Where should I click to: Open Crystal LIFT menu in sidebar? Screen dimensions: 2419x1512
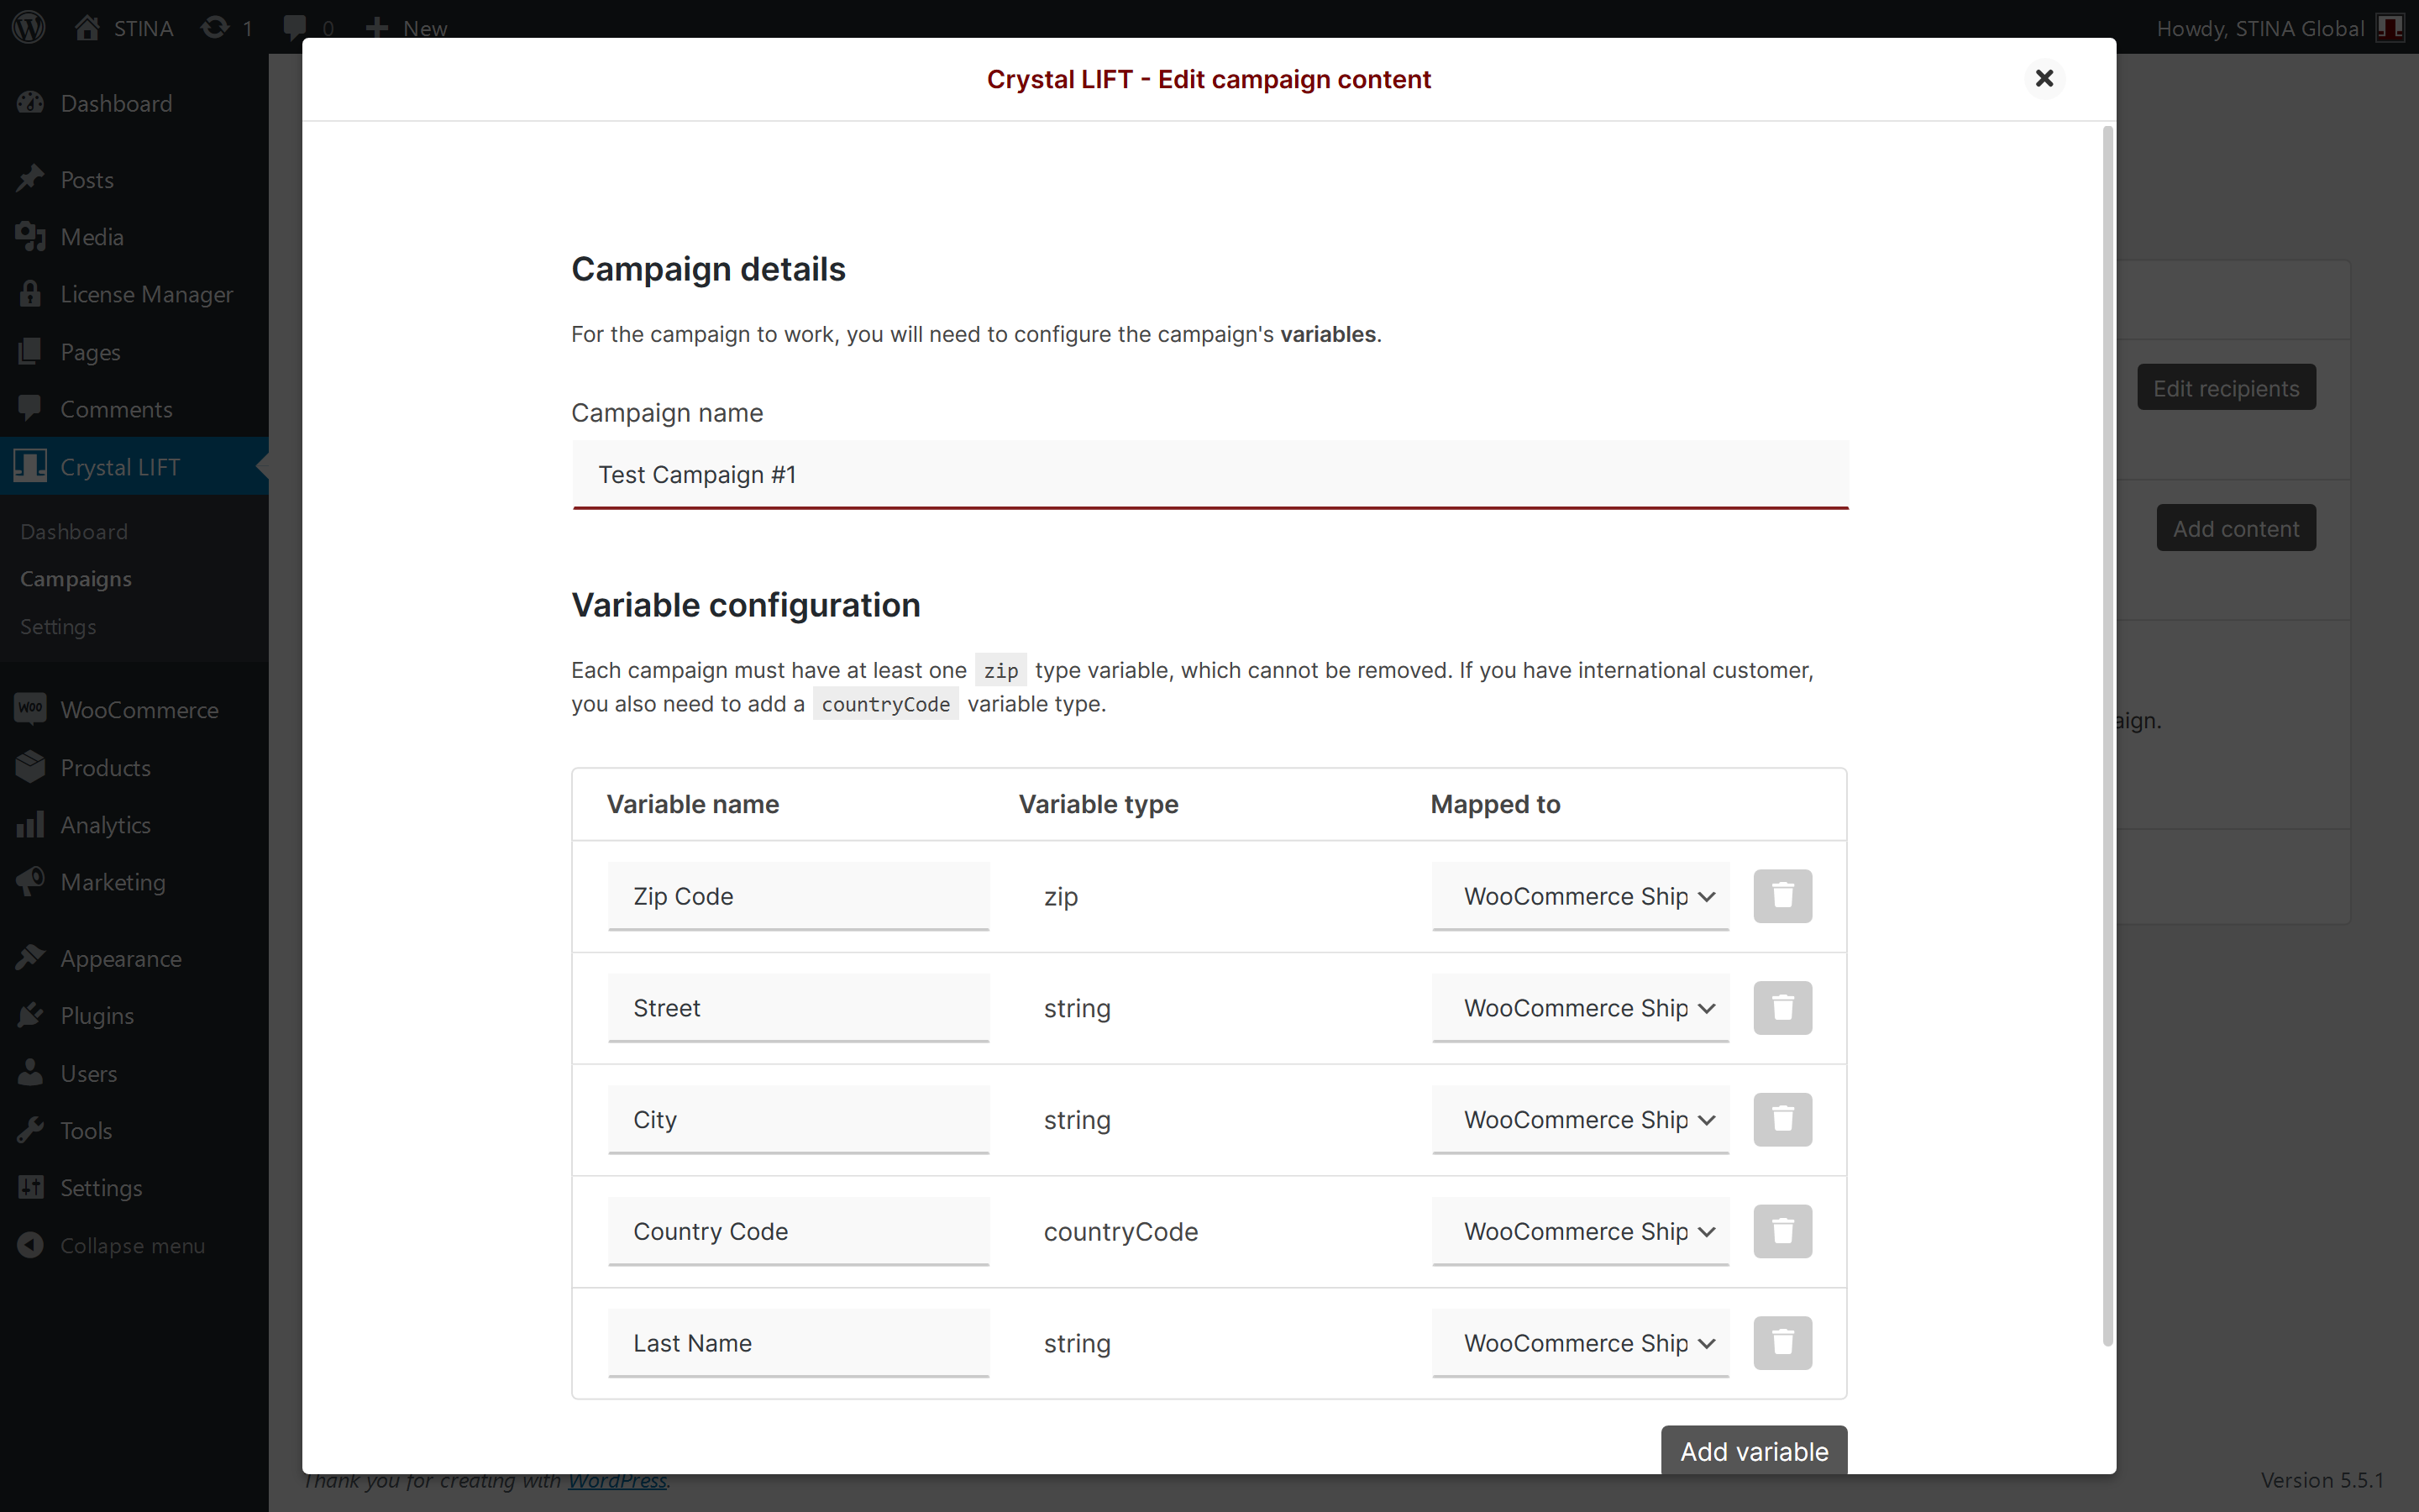134,467
